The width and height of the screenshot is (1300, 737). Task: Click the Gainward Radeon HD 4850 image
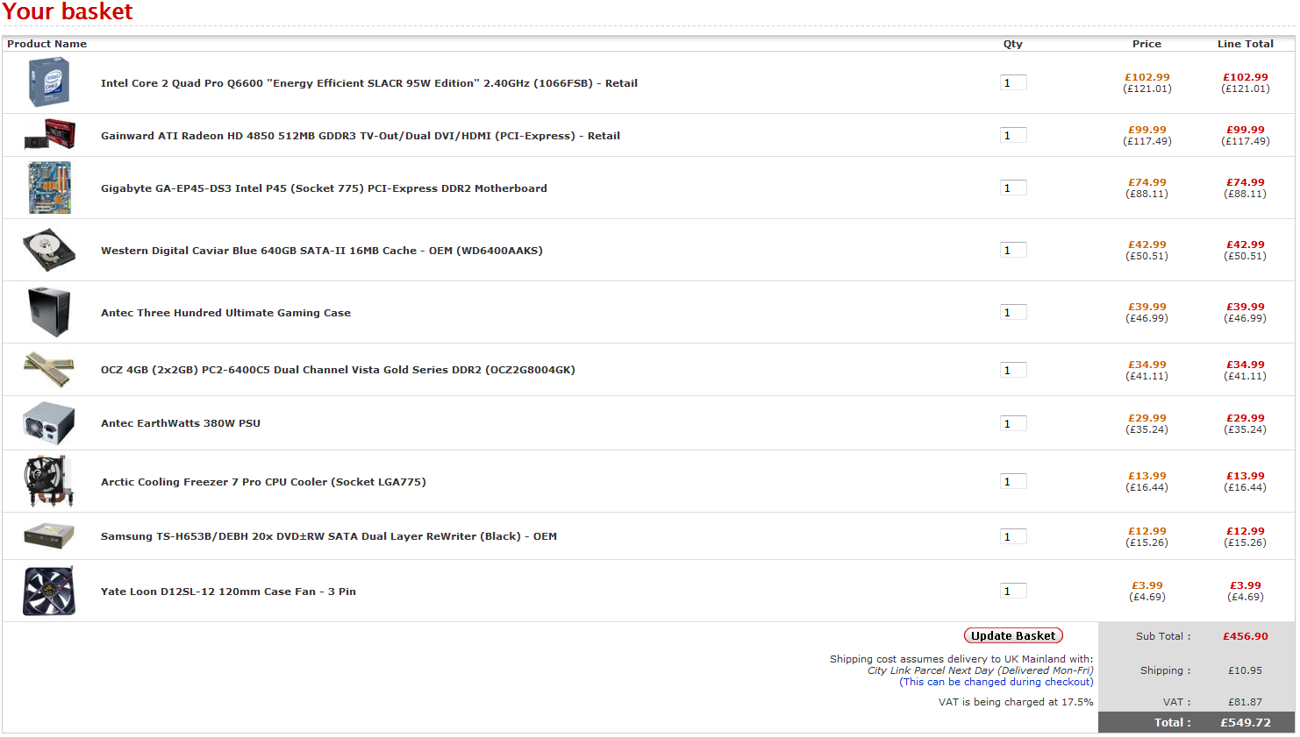(49, 135)
